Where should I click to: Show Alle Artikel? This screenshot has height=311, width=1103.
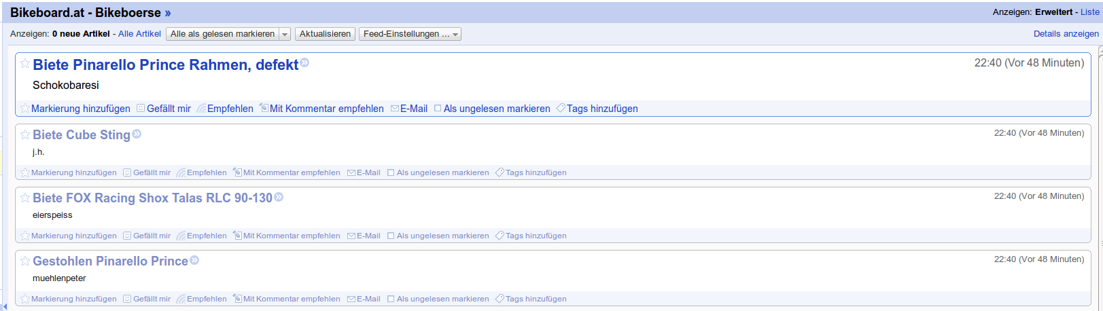tap(139, 34)
